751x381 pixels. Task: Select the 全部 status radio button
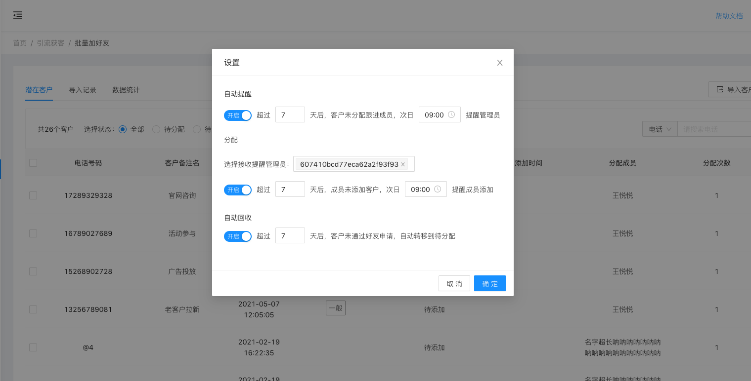tap(123, 129)
